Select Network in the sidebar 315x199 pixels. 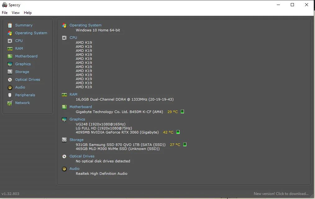pyautogui.click(x=22, y=103)
